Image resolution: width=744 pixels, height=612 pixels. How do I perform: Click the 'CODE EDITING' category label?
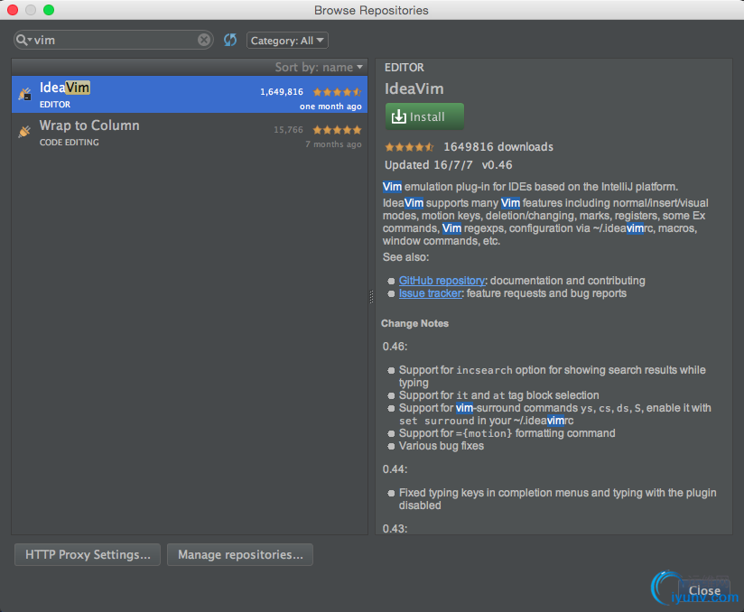(x=70, y=143)
